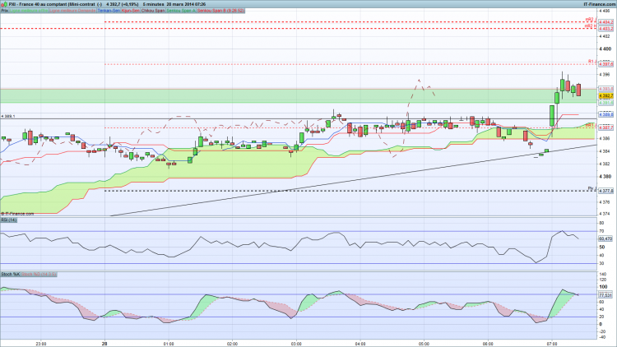617x347 pixels.
Task: Select the Kijun-Sen indicator label
Action: 131,11
